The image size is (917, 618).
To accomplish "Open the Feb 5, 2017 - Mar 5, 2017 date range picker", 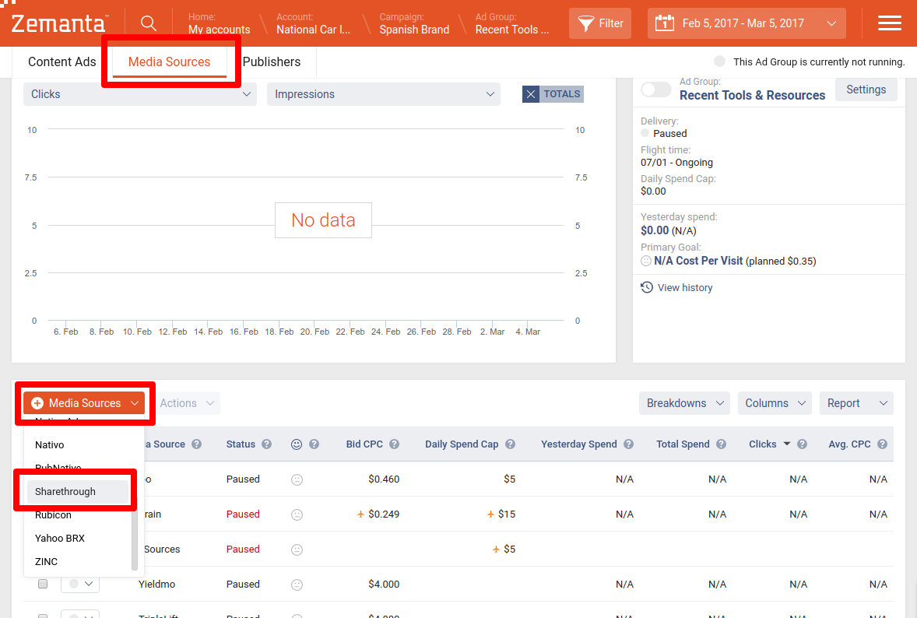I will 747,23.
